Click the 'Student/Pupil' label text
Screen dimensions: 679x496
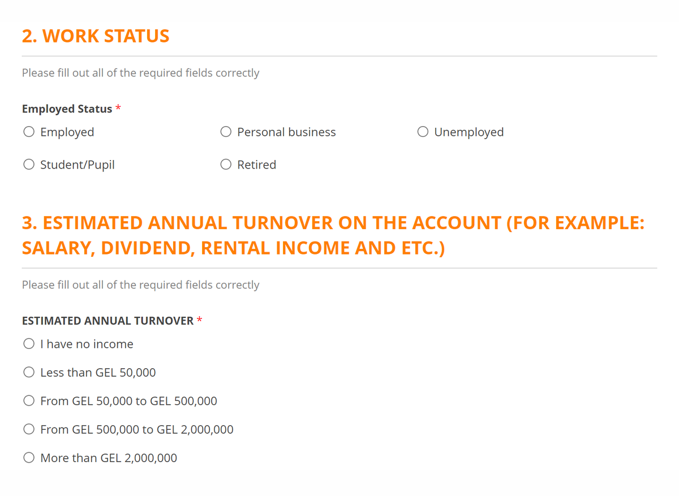78,165
